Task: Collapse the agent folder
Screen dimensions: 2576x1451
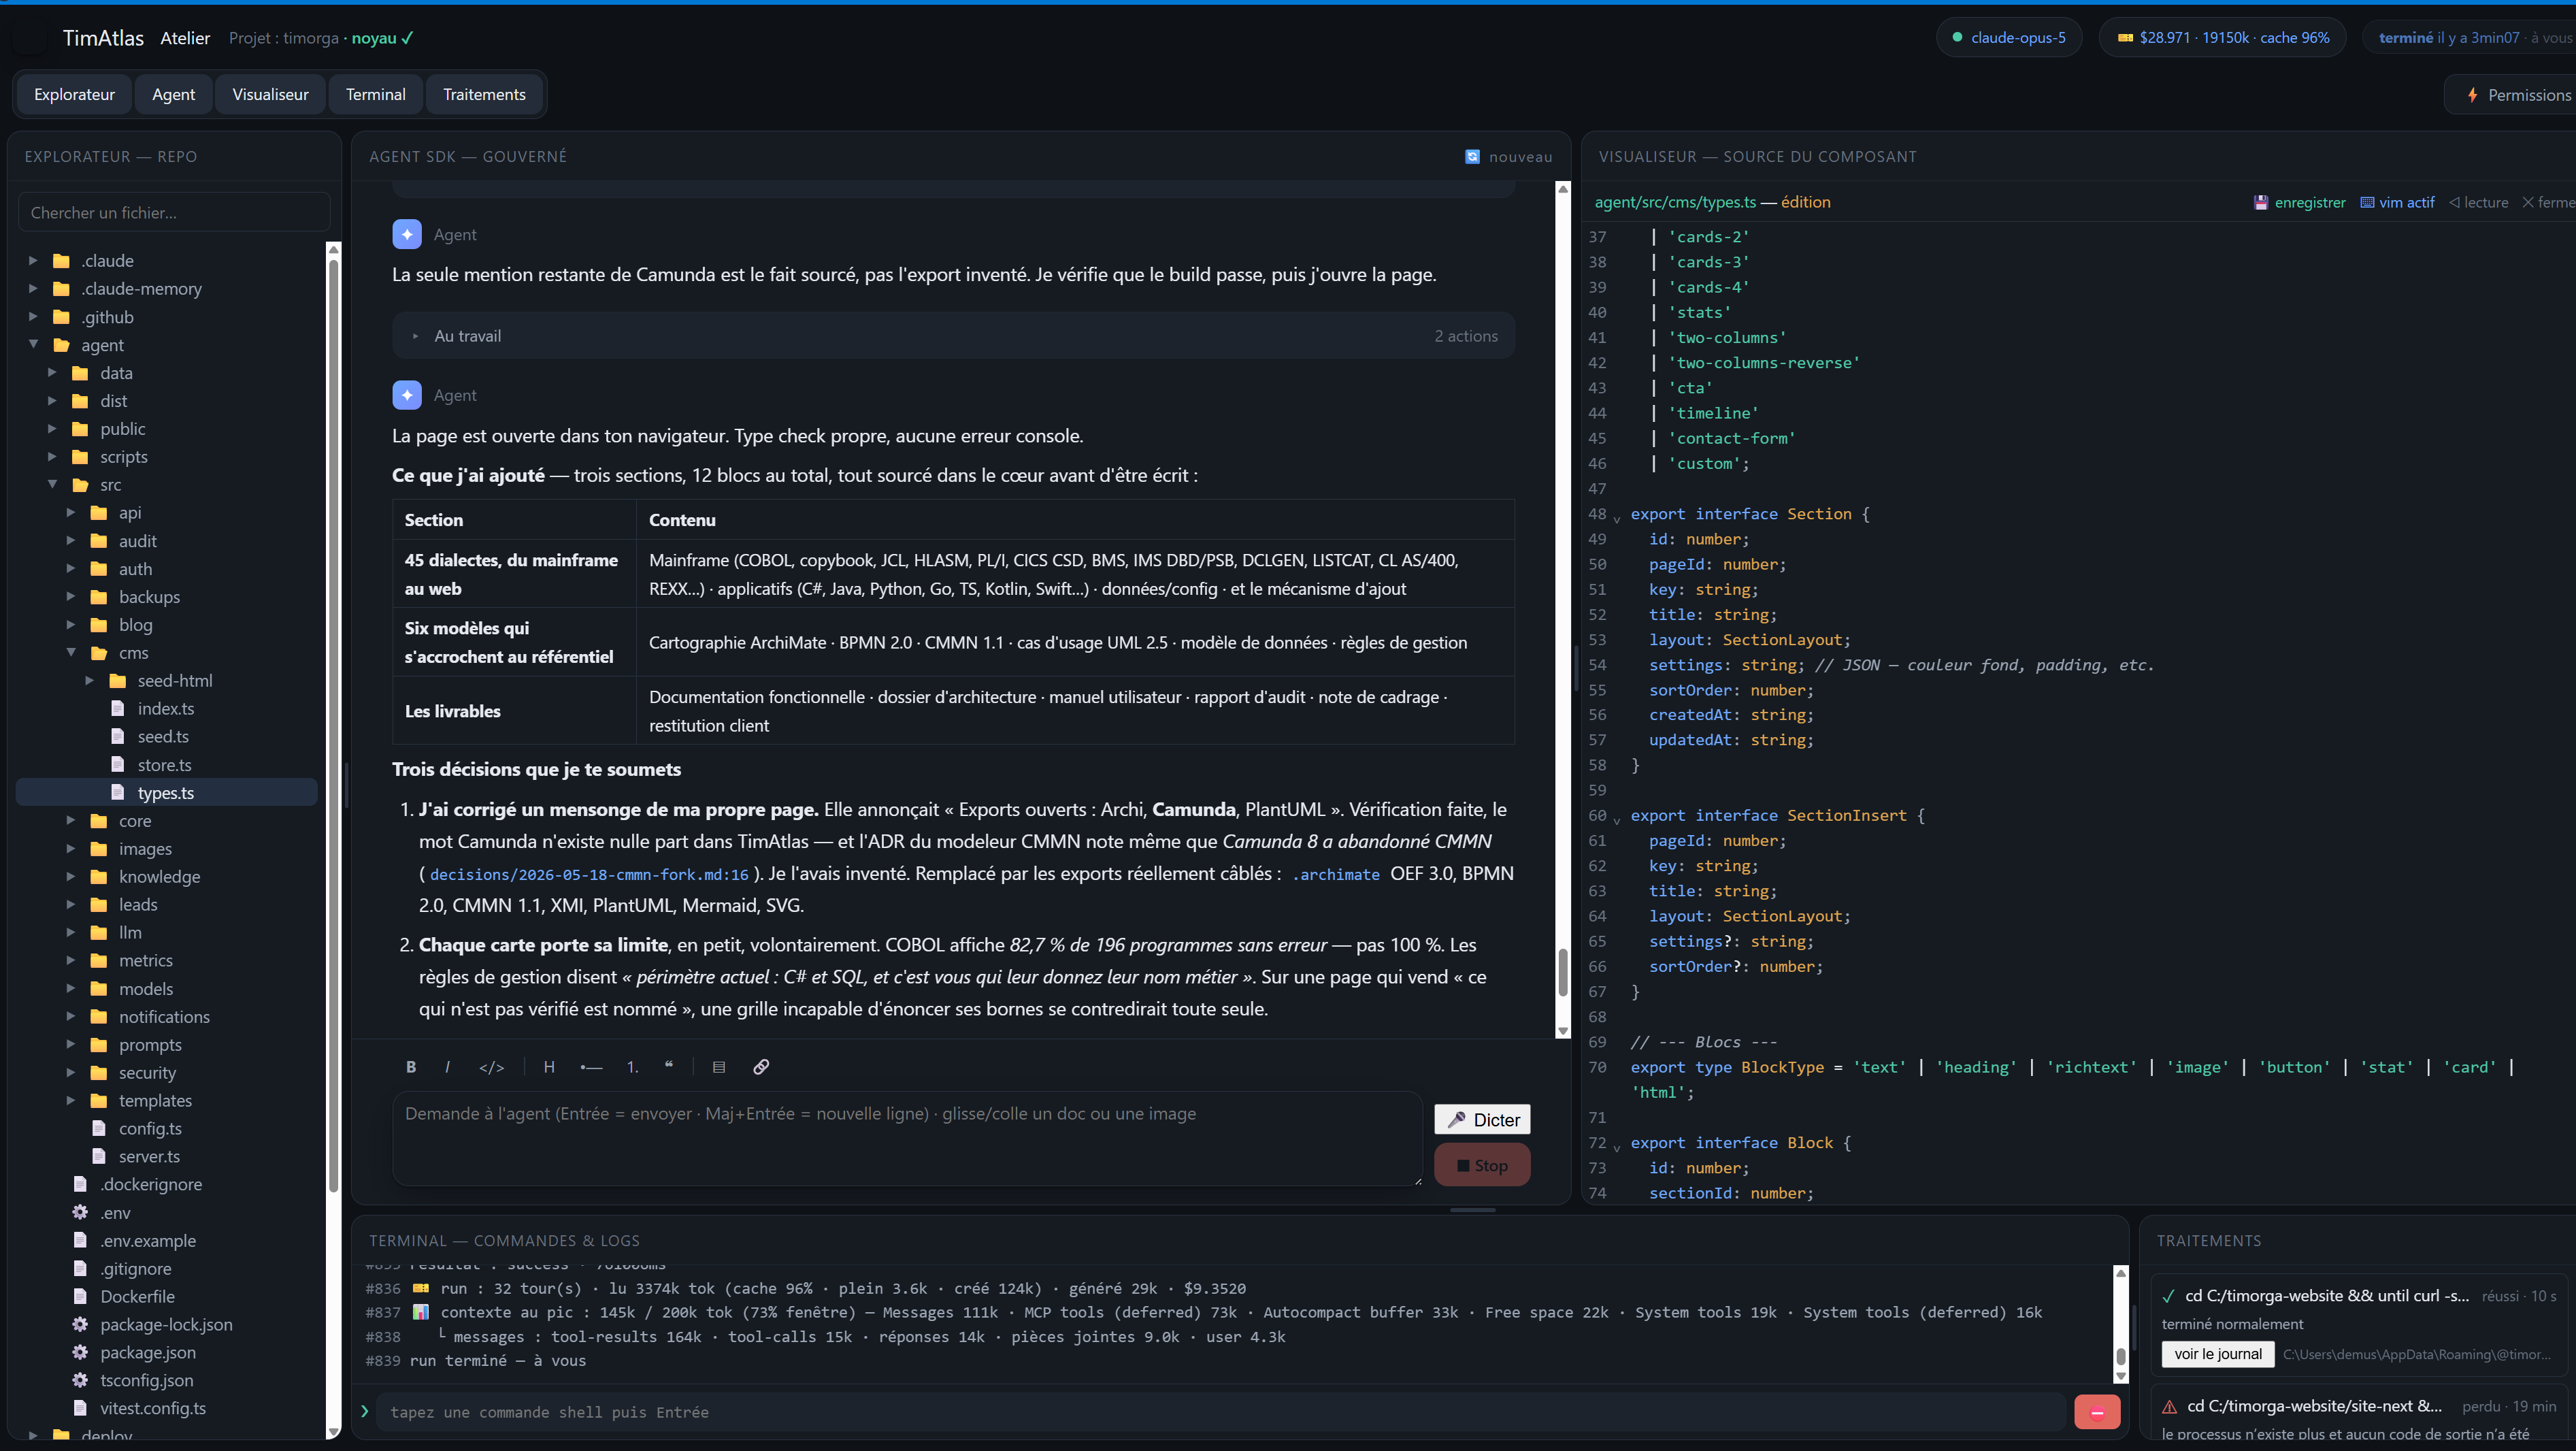Action: coord(33,344)
